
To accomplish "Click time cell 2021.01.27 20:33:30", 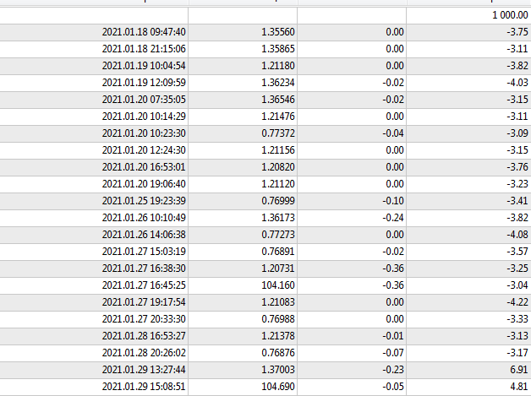I will (144, 319).
